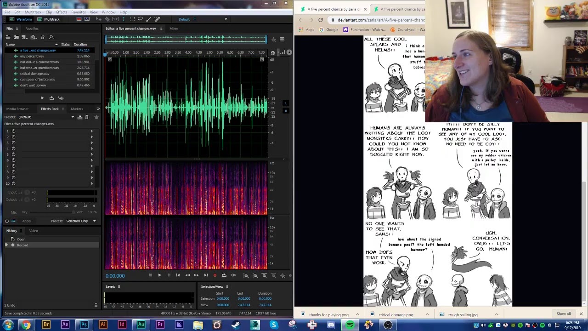Open Files panel menu
The image size is (588, 331).
pos(17,29)
